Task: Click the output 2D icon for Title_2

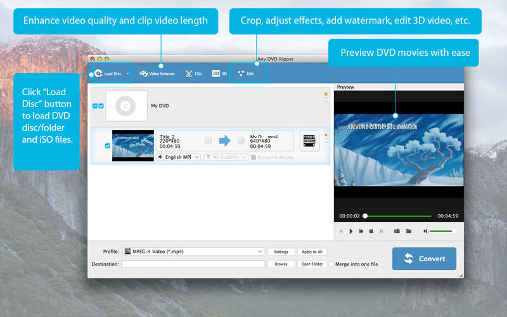Action: pos(241,141)
